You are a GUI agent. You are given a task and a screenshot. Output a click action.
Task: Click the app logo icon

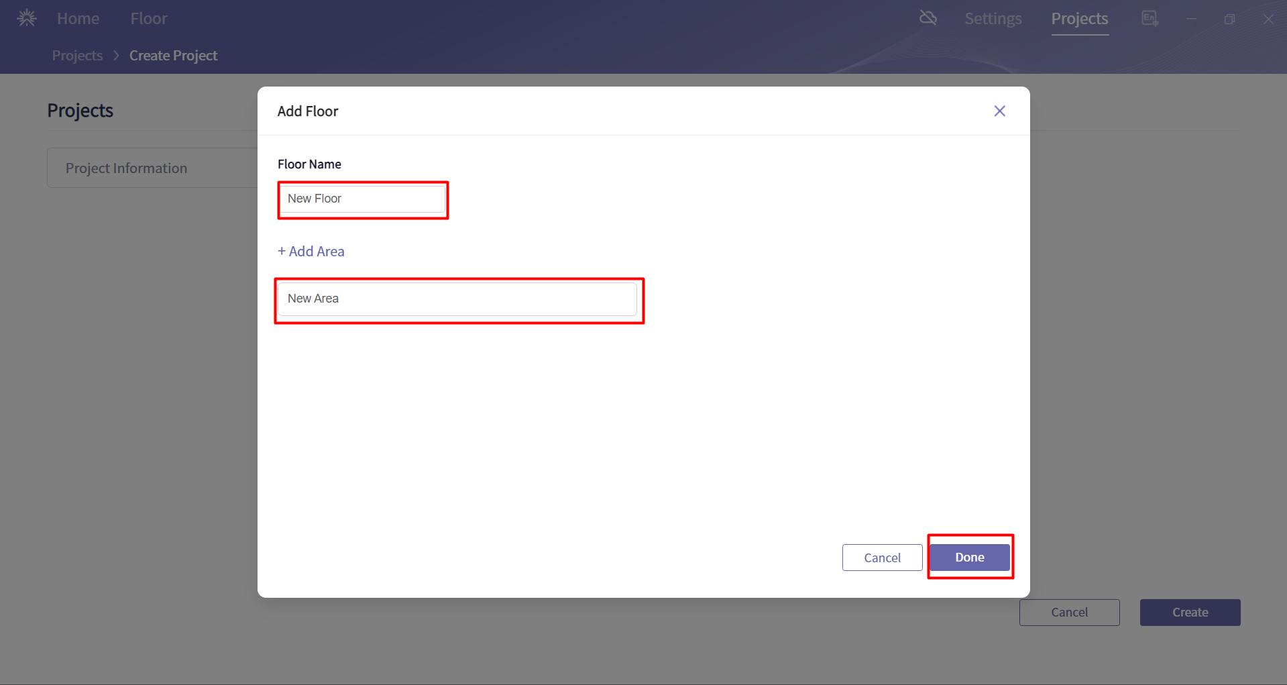coord(27,18)
